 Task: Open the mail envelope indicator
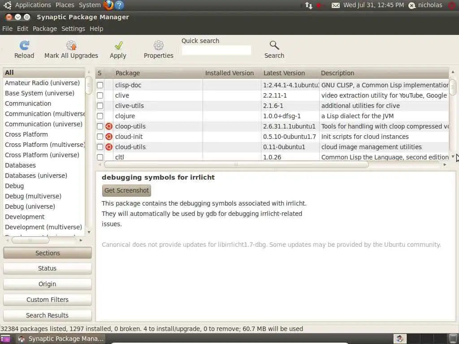pos(335,5)
